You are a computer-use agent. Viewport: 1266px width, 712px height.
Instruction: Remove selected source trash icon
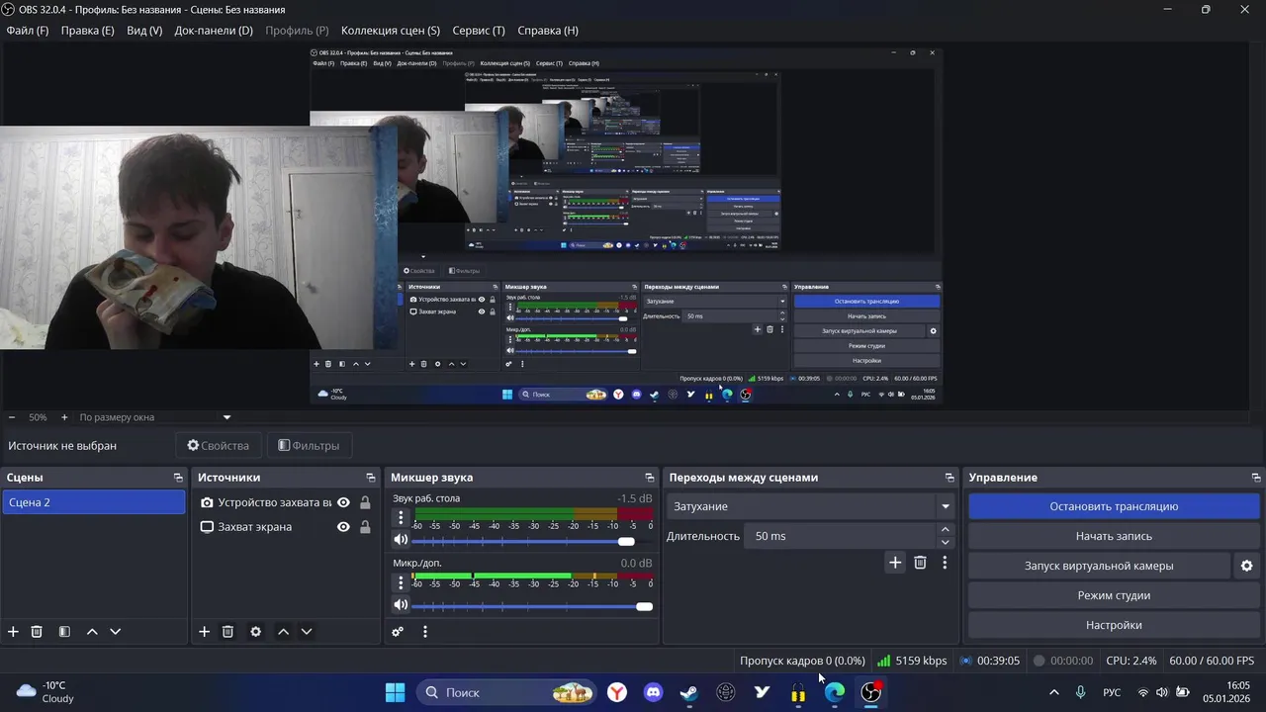click(x=227, y=632)
